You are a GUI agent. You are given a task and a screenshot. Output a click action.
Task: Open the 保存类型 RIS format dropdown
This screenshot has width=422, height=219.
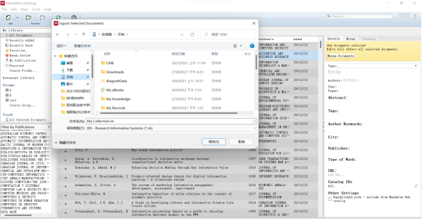pyautogui.click(x=254, y=128)
